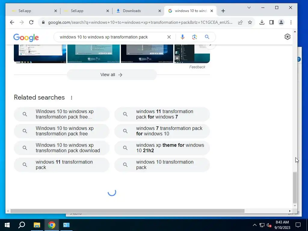Click the address bar URL

[x=140, y=22]
